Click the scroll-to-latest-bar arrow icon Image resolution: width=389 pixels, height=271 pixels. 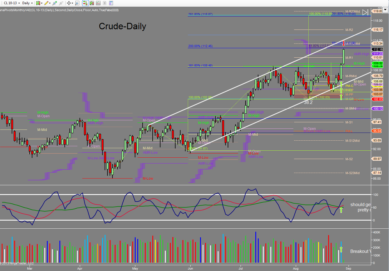[366, 12]
